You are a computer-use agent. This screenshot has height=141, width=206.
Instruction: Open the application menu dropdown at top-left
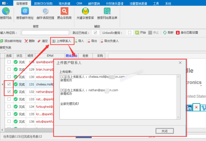5,3
